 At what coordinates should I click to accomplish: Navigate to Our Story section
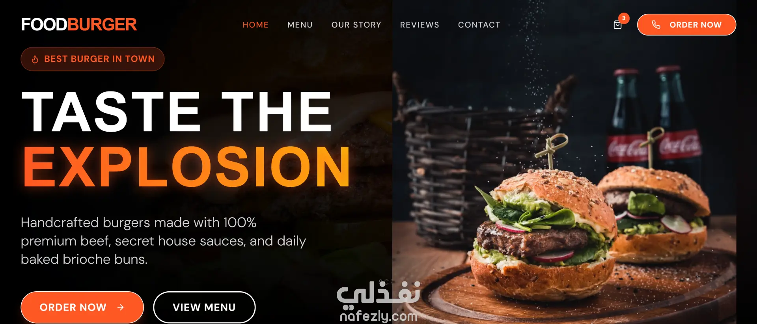[356, 25]
